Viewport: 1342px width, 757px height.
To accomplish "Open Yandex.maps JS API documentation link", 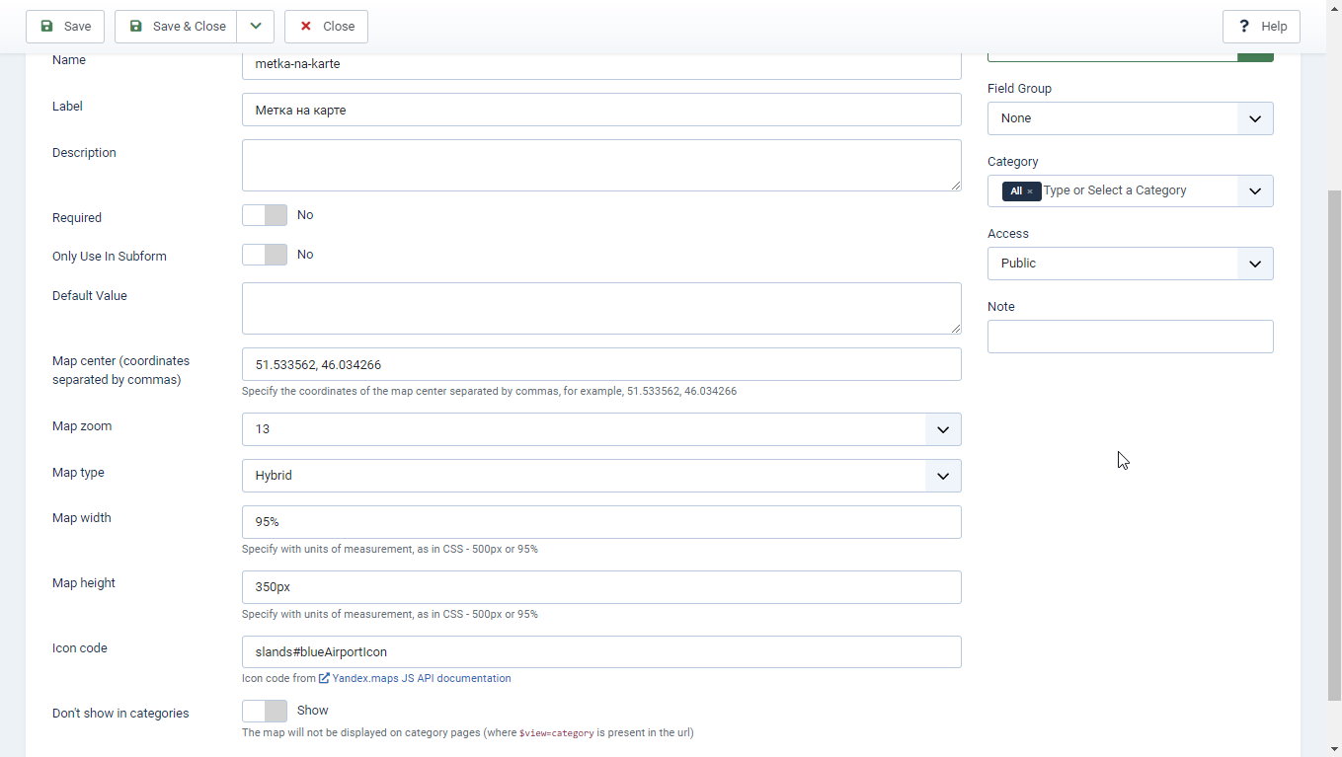I will 421,679.
